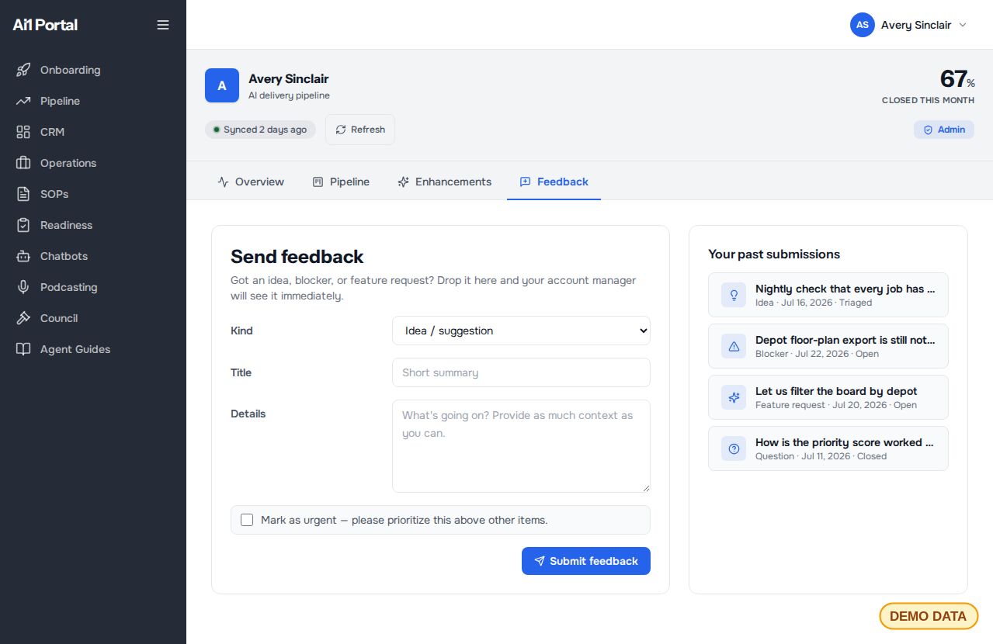Open 'Let us filter the board by depot' submission
The height and width of the screenshot is (644, 993).
(x=828, y=397)
